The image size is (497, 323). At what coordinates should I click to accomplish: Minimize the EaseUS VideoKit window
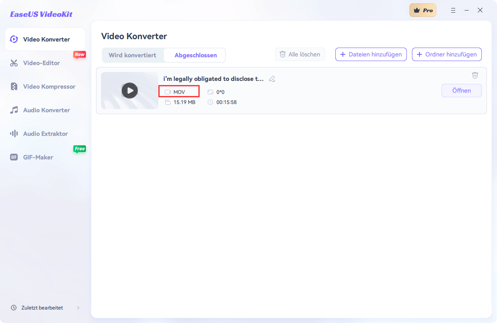(x=467, y=10)
